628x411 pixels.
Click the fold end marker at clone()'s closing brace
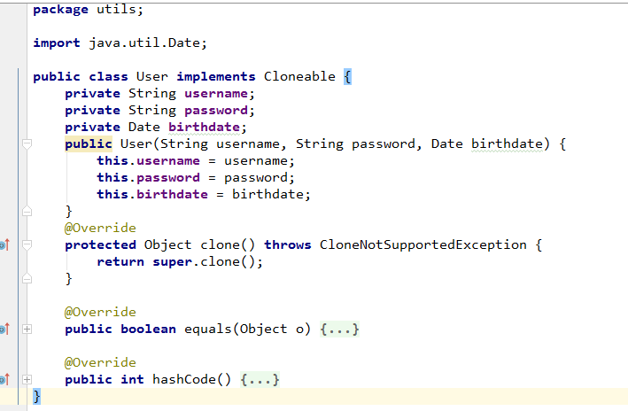point(27,278)
